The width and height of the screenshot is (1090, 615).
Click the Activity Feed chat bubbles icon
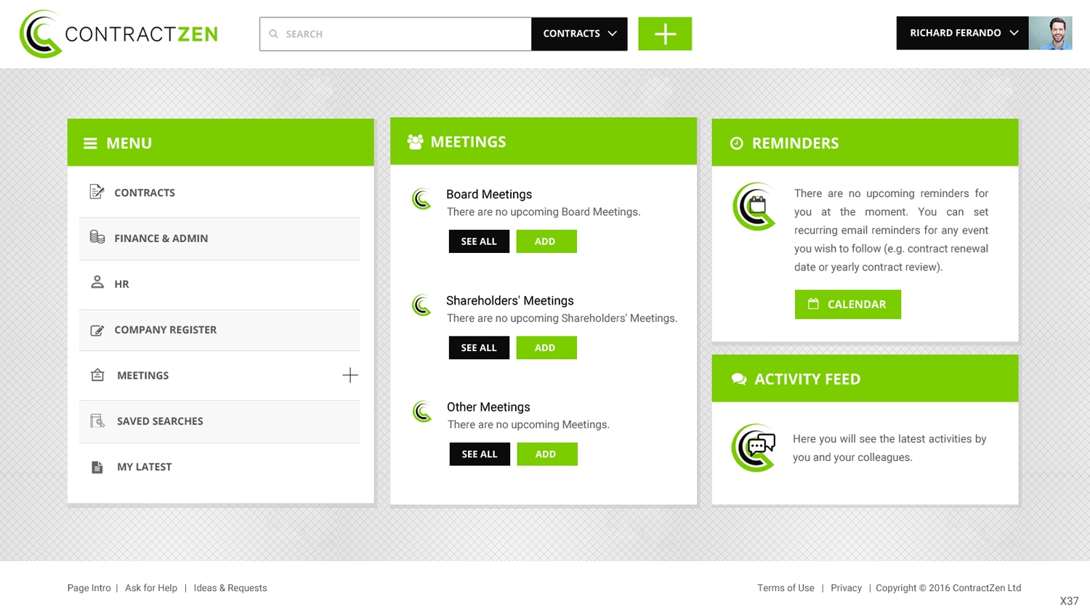click(x=739, y=379)
